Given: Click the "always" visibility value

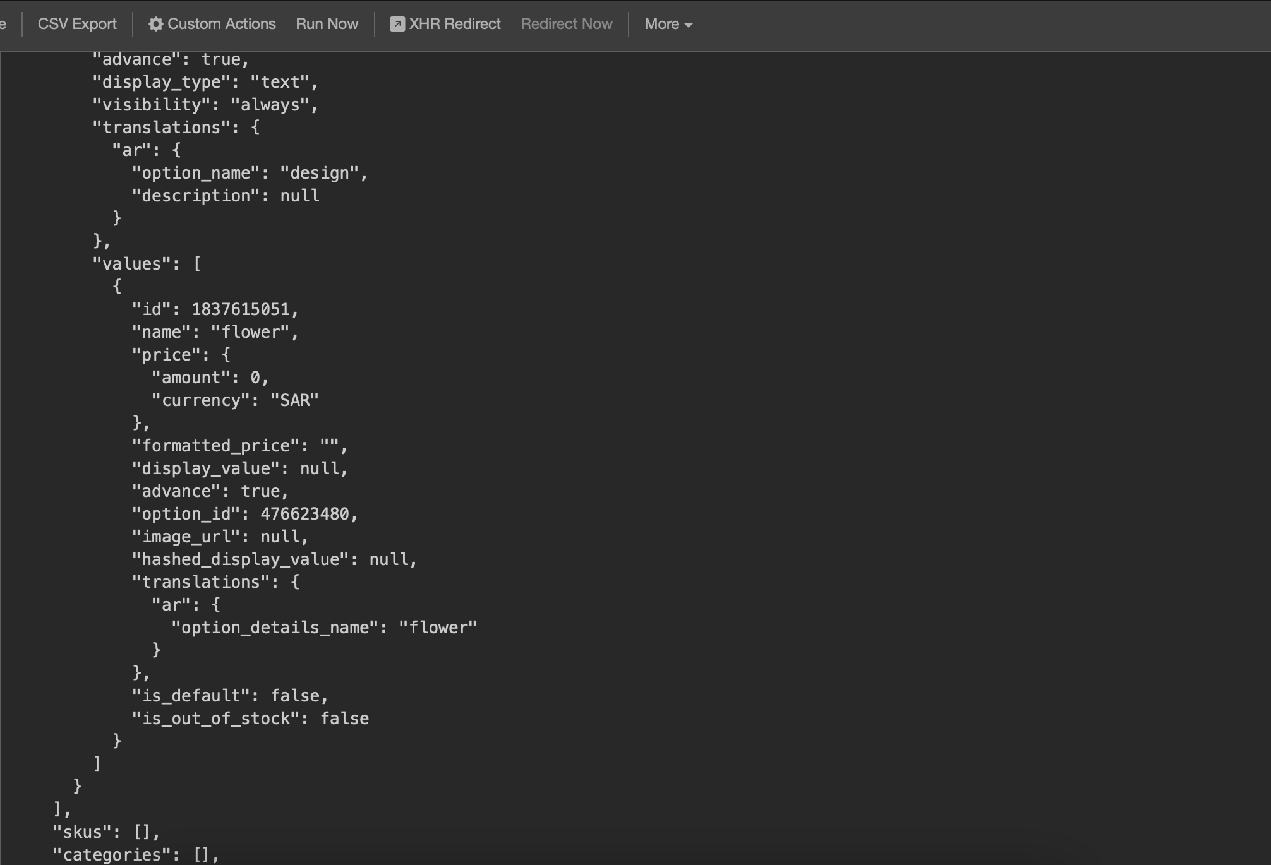Looking at the screenshot, I should click(270, 105).
